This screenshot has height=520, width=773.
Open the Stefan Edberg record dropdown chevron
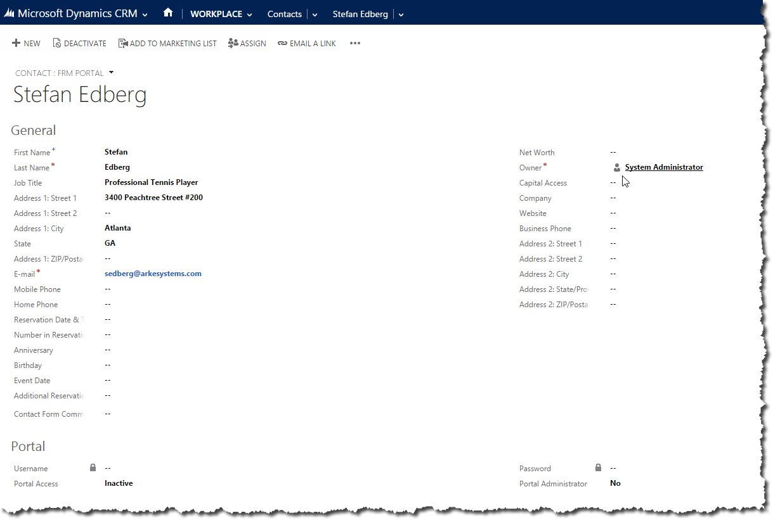coord(401,15)
